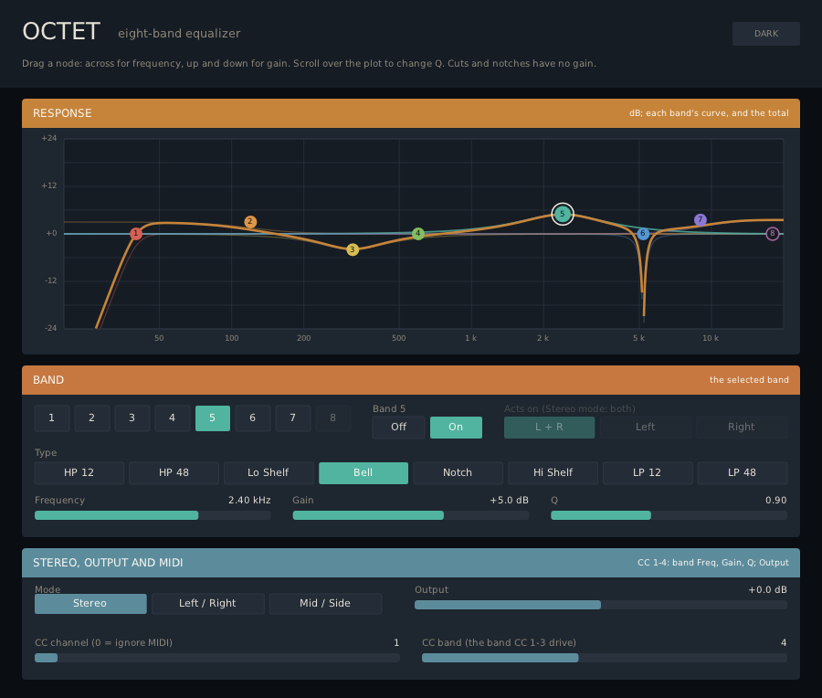Choose band 2 selector button
Viewport: 822px width, 698px height.
[x=91, y=418]
